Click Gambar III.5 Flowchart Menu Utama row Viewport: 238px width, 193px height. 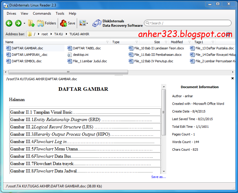[85, 149]
